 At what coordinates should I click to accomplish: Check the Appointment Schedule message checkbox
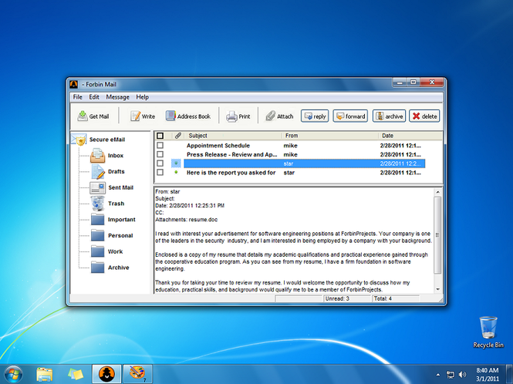160,145
